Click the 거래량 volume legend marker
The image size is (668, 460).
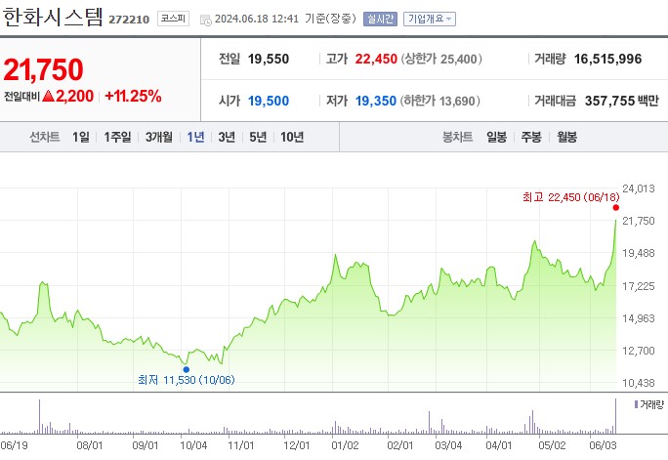pos(636,404)
